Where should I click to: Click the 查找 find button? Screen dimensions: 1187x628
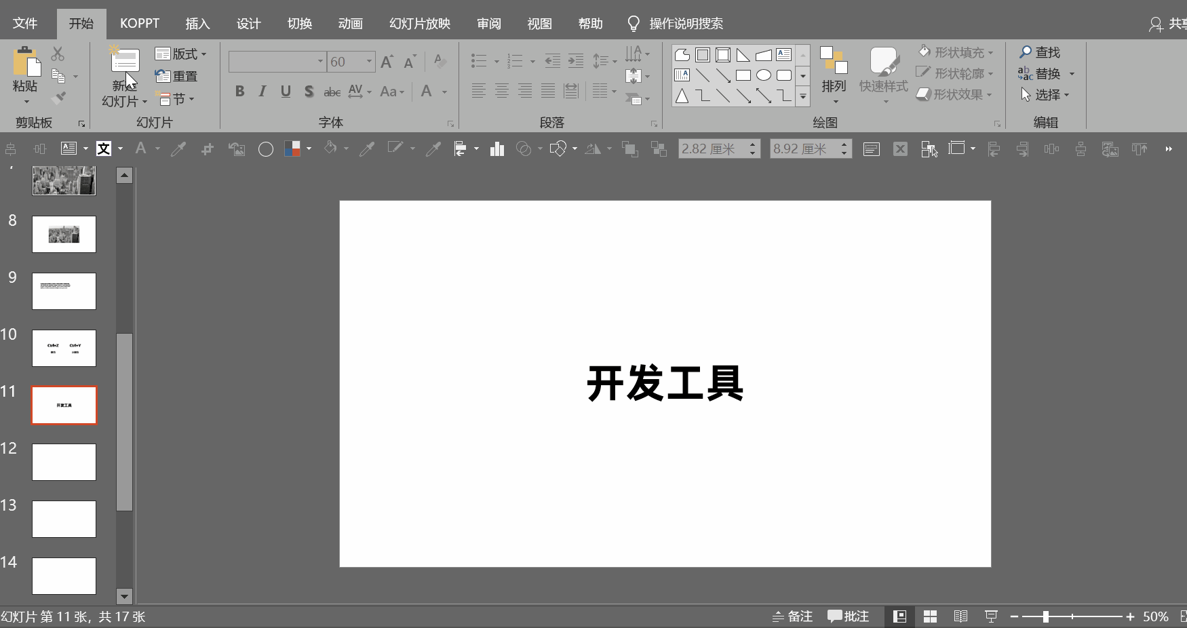[1040, 52]
